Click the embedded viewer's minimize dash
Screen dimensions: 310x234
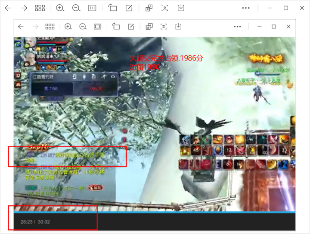point(259,27)
